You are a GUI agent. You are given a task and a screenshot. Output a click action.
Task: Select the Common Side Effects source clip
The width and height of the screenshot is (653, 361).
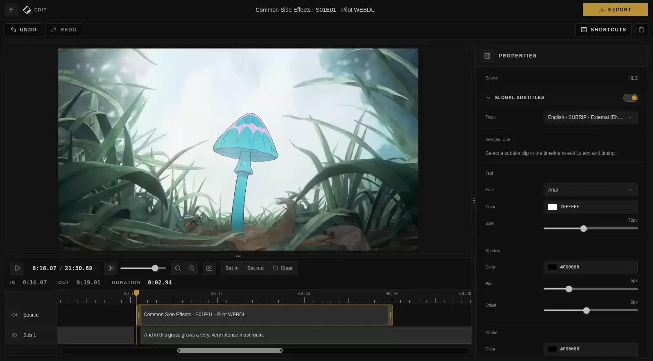pyautogui.click(x=264, y=315)
